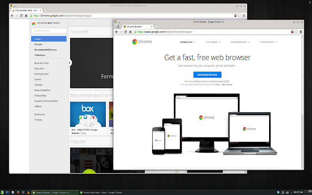
Task: Click the home icon in the Web Store window
Action: [26, 16]
